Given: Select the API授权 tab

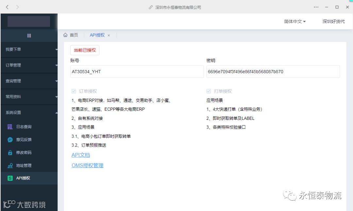Looking at the screenshot, I should 97,35.
